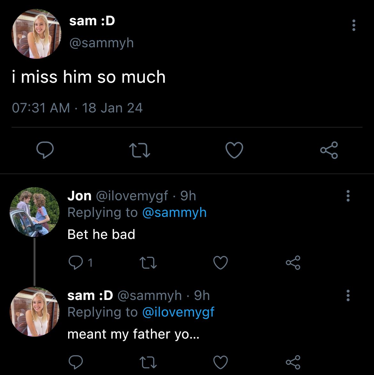Share Jon's reply tweet
This screenshot has height=375, width=374.
[293, 262]
